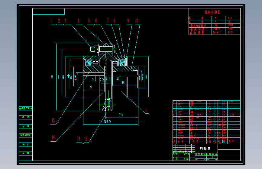Screen dimensions: 262x169
Task: Click the 85 dimension text
Action: 123,83
